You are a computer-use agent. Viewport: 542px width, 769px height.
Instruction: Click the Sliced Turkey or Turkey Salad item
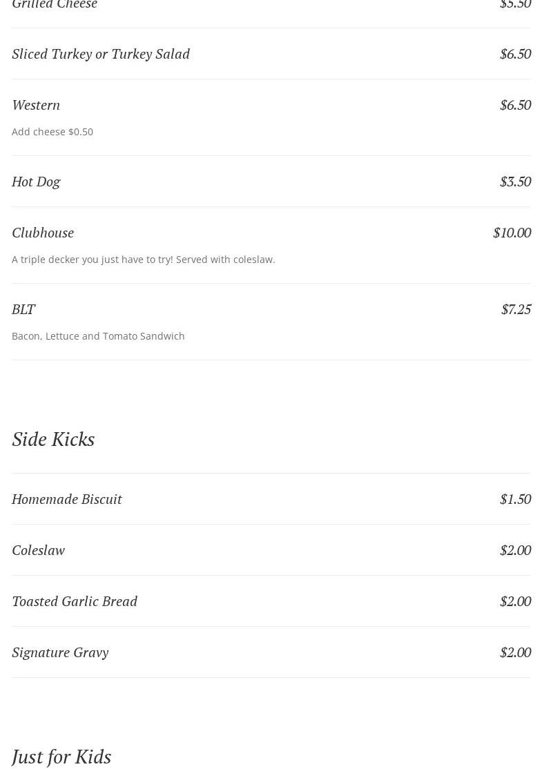pyautogui.click(x=101, y=54)
